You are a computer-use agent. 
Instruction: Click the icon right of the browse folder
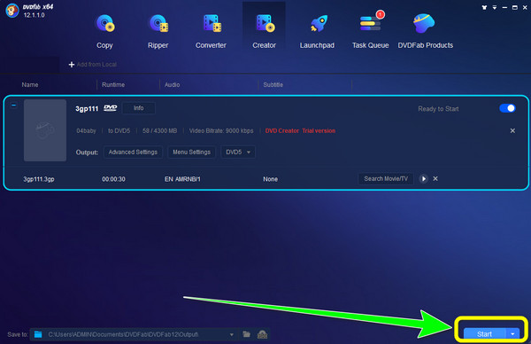click(262, 335)
